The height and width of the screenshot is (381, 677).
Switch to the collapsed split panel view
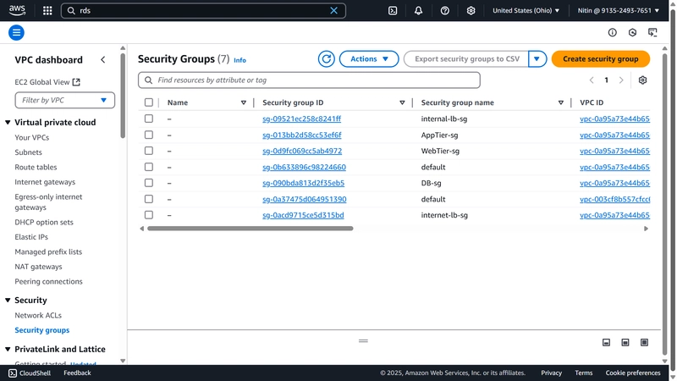click(x=606, y=343)
